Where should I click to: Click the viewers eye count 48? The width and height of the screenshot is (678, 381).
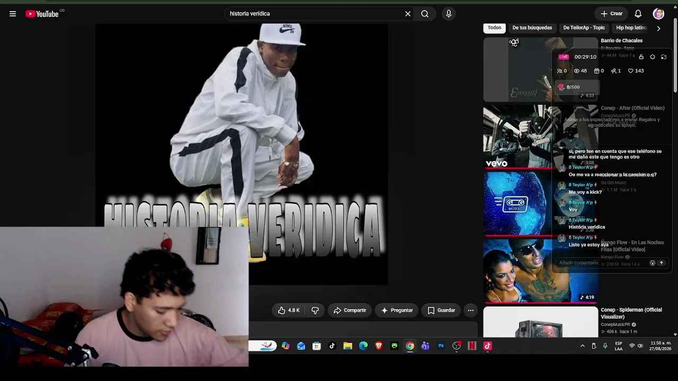click(x=581, y=71)
